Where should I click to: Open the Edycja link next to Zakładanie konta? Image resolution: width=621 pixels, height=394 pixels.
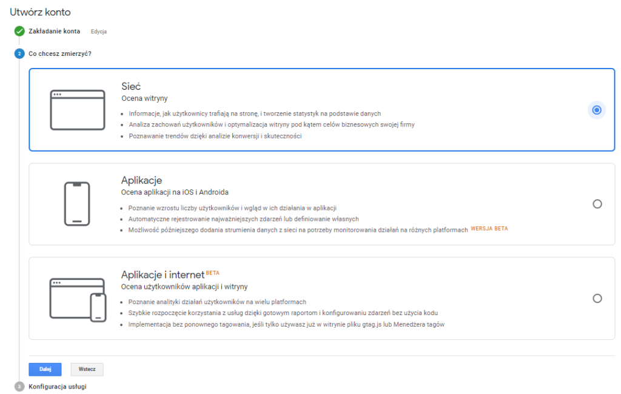[99, 32]
